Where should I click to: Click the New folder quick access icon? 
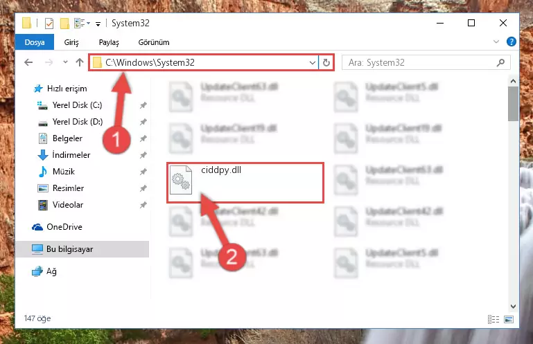64,24
